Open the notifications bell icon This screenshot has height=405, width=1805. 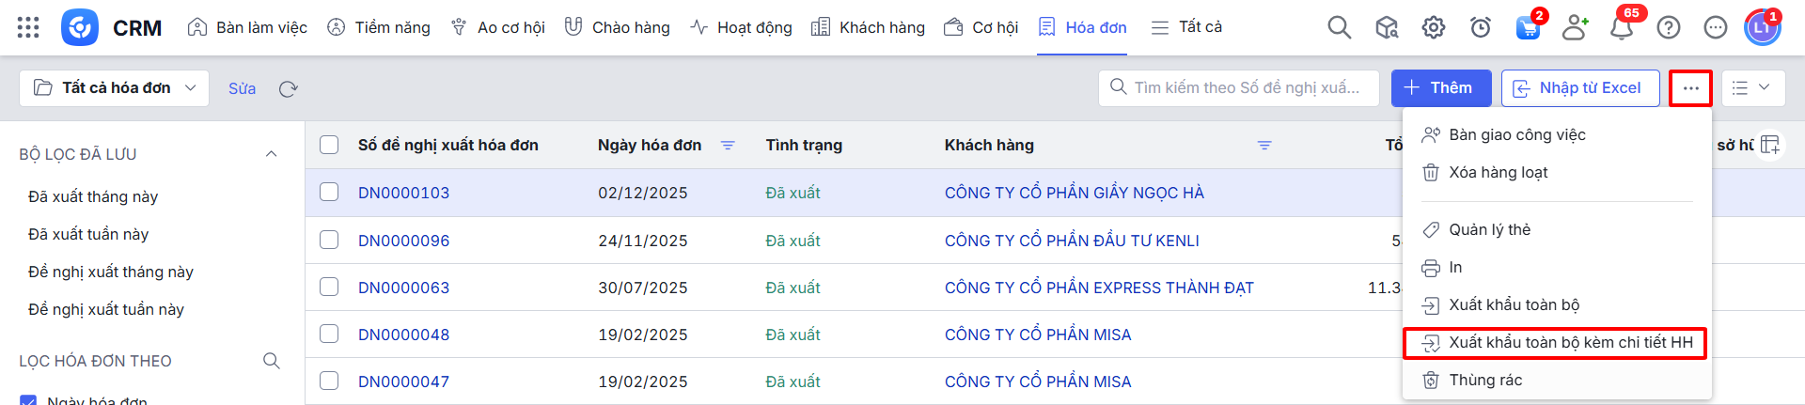pyautogui.click(x=1621, y=27)
